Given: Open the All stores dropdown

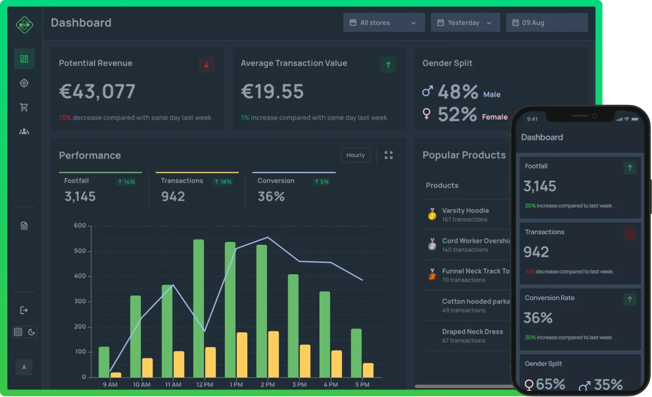Looking at the screenshot, I should click(383, 22).
